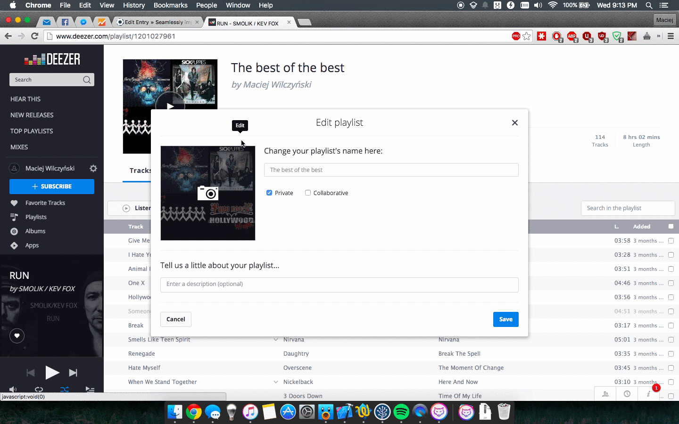The image size is (679, 424).
Task: Open Chrome hamburger menu
Action: point(671,36)
